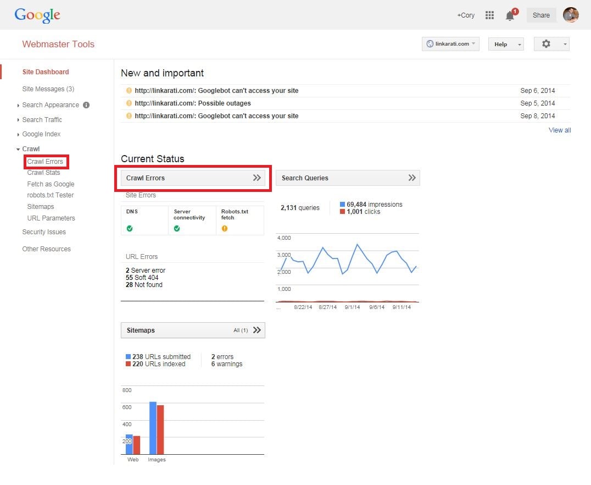Click the Server connectivity check icon
Image resolution: width=591 pixels, height=485 pixels.
click(177, 228)
